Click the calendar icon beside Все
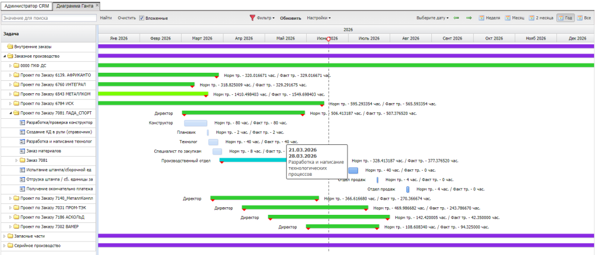The height and width of the screenshot is (255, 596). 580,18
